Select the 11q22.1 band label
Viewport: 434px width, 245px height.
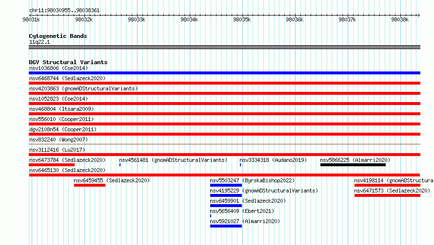tap(39, 42)
